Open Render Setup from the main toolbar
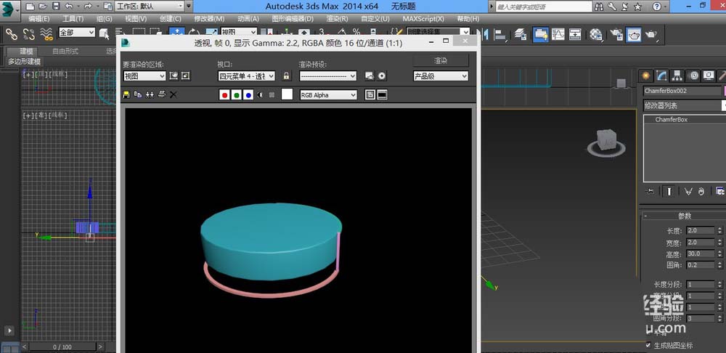Screen dimensions: 726x353 (x=616, y=34)
